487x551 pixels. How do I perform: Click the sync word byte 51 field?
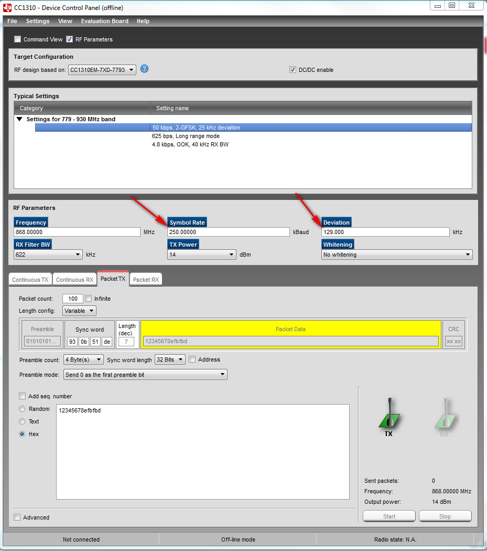click(95, 342)
